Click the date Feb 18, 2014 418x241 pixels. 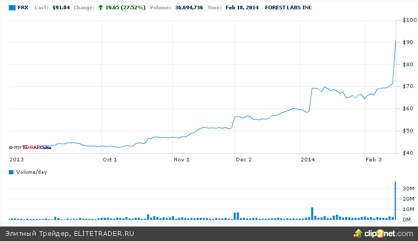point(242,8)
